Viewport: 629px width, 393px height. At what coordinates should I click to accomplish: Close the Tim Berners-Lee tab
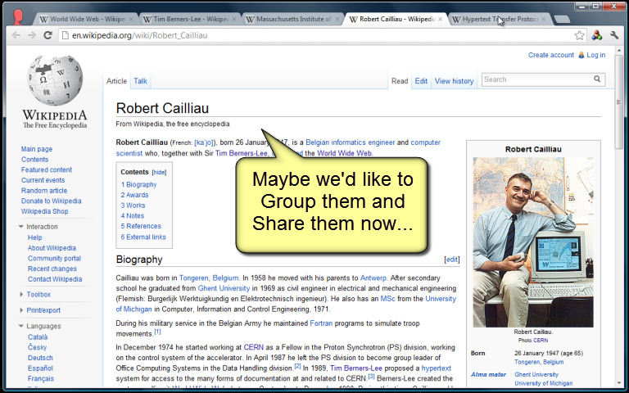(x=234, y=20)
